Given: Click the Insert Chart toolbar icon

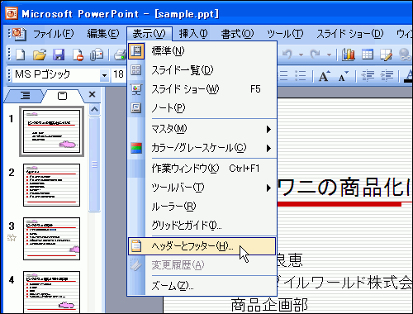Looking at the screenshot, I should [x=348, y=54].
